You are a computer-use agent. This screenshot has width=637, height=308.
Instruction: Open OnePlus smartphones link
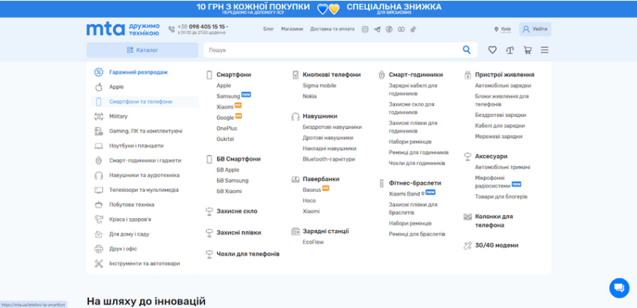click(226, 128)
